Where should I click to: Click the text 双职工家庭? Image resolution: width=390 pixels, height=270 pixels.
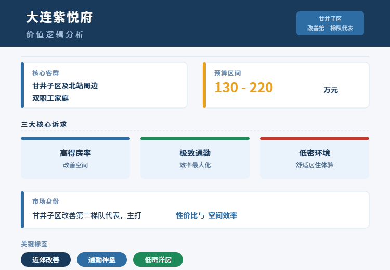(50, 98)
